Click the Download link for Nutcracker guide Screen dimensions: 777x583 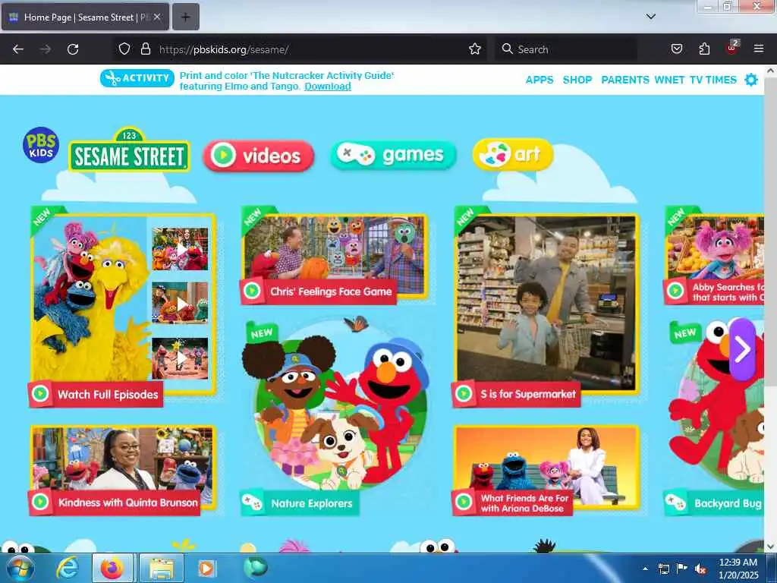click(328, 87)
